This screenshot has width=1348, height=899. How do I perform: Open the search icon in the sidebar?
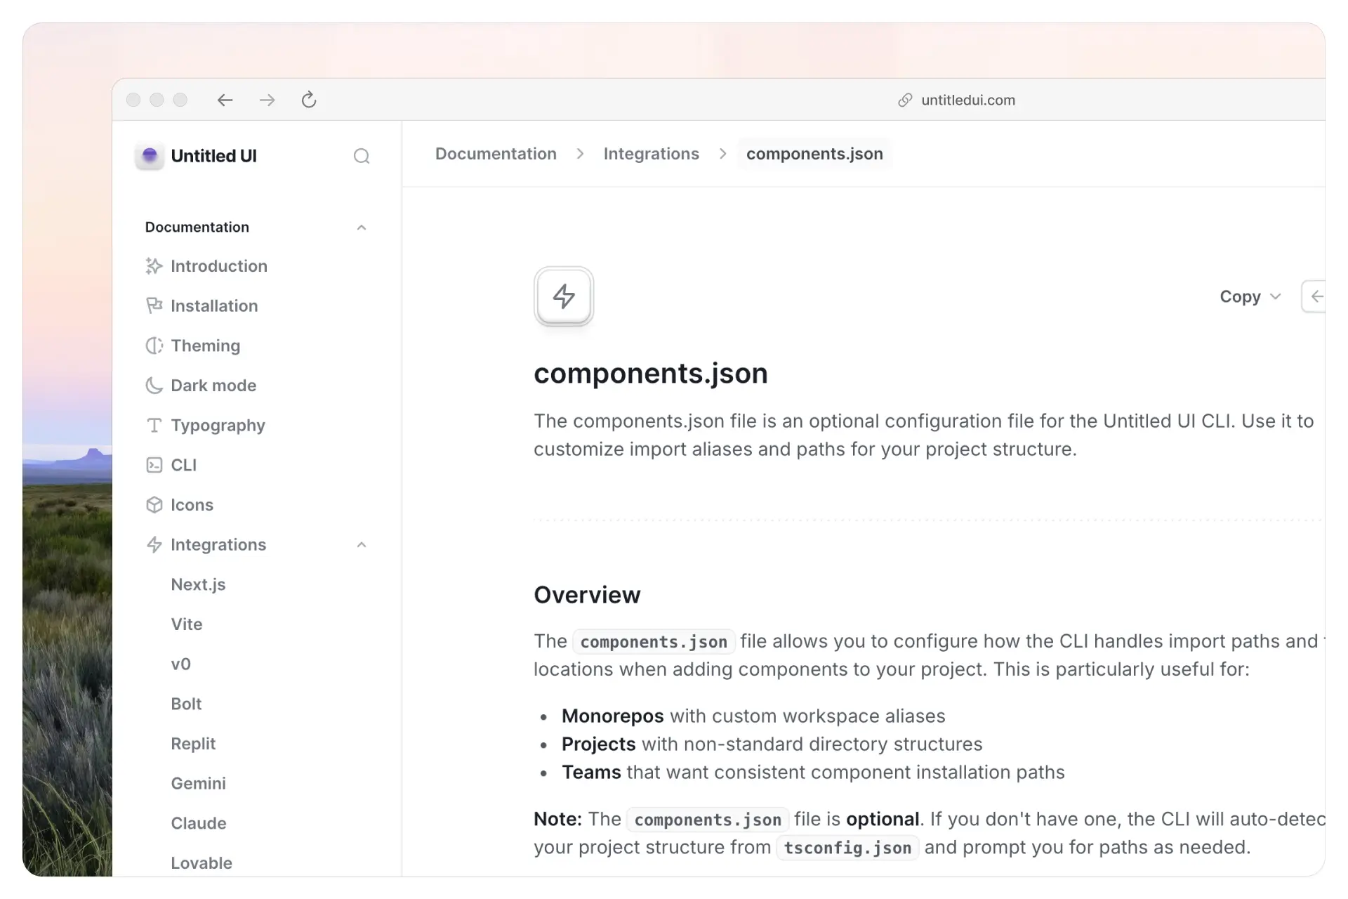[362, 156]
